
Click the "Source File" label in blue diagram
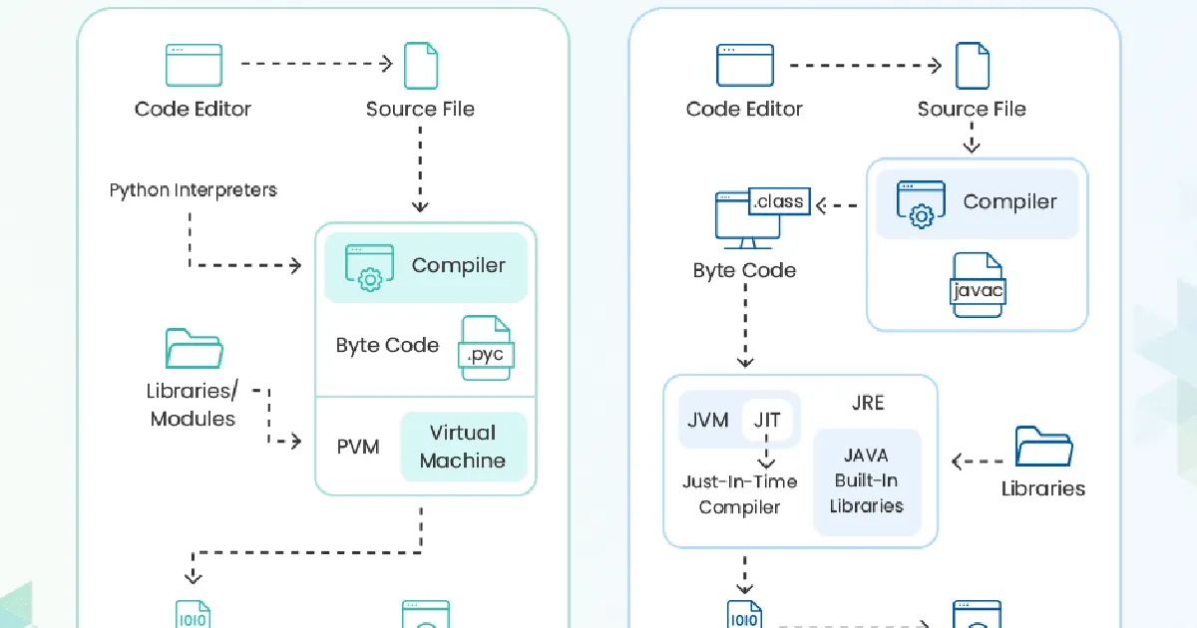(x=972, y=109)
